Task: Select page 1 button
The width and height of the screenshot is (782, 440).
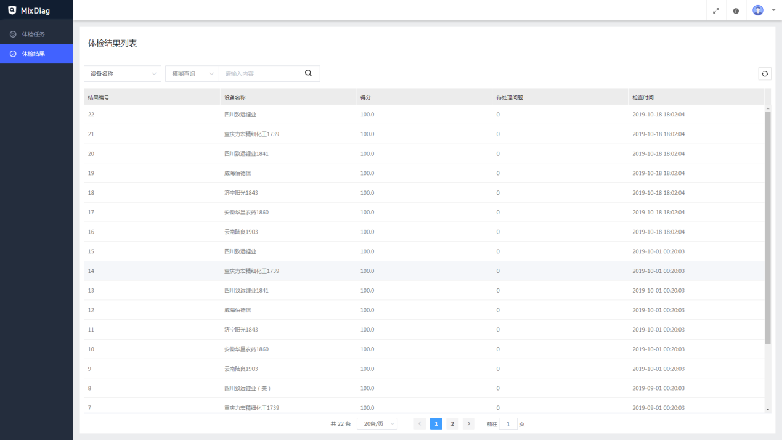Action: [x=436, y=424]
